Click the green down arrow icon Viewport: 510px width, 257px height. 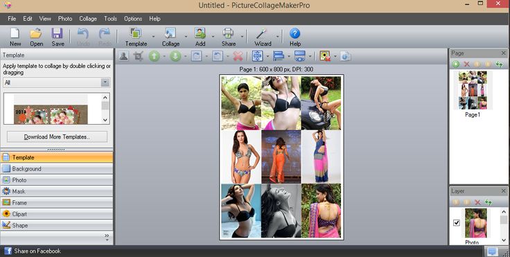(x=175, y=56)
